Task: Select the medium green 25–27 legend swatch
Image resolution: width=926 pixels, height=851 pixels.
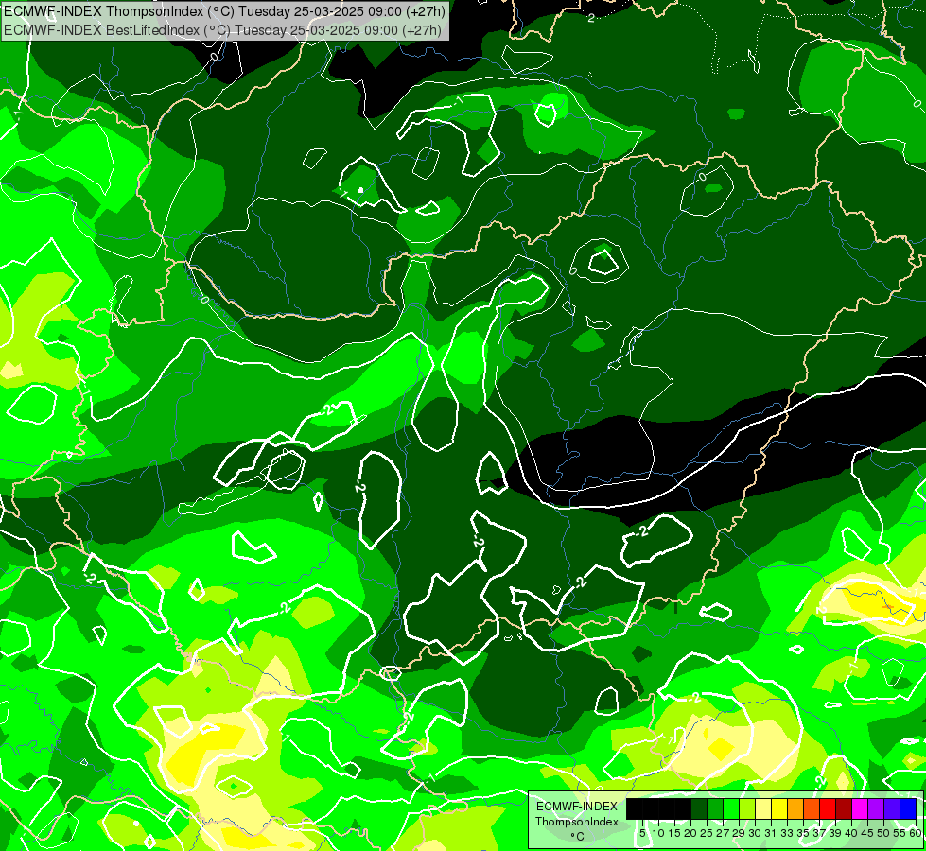Action: pyautogui.click(x=715, y=808)
